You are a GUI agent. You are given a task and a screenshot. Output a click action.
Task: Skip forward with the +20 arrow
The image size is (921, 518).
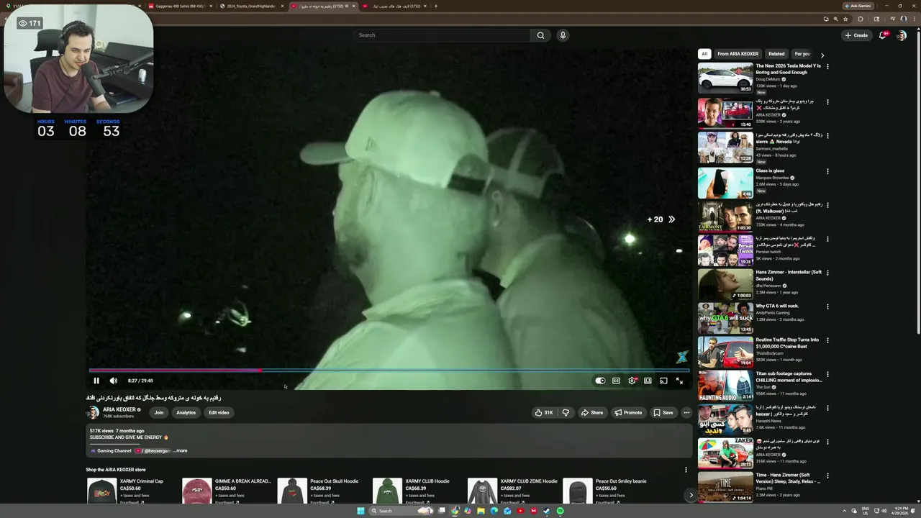tap(661, 219)
